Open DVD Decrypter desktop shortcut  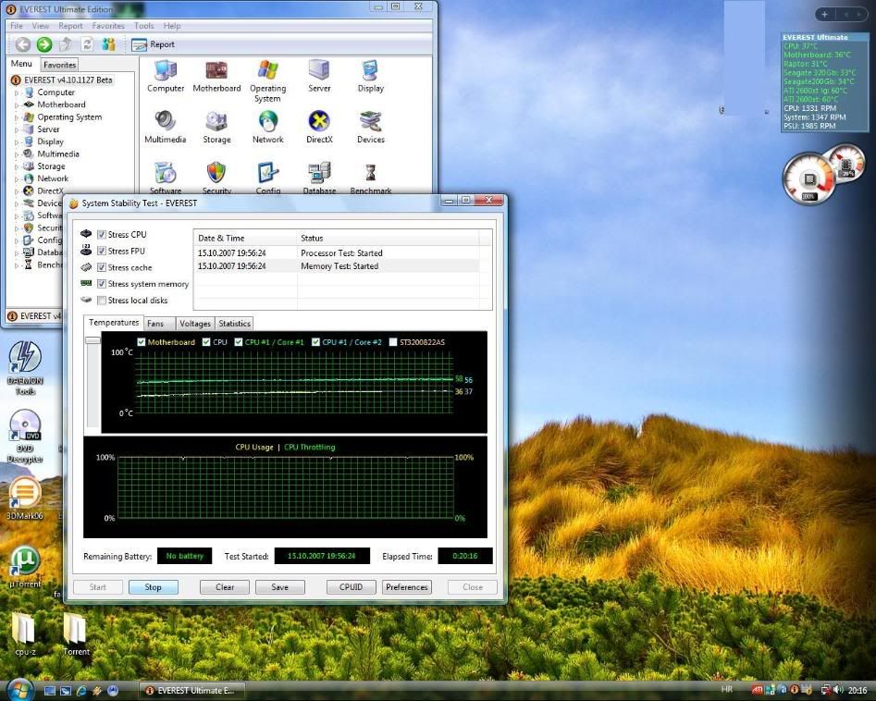[x=25, y=436]
